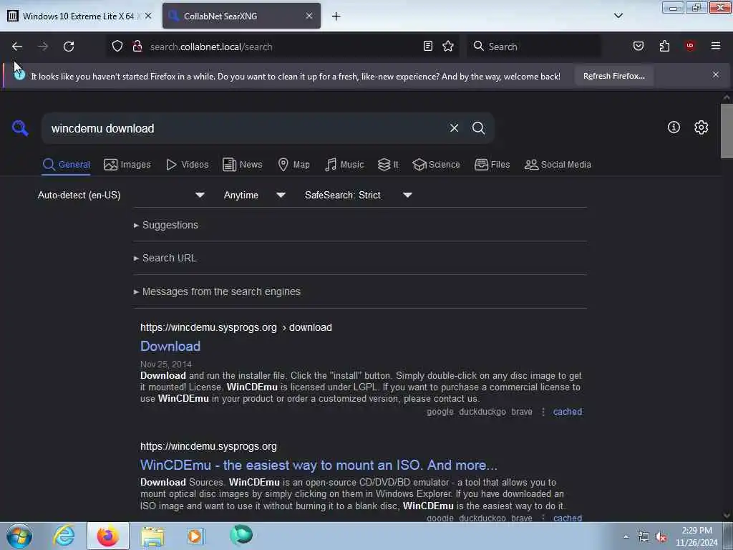Viewport: 733px width, 550px height.
Task: Launch Internet Explorer from taskbar
Action: 64,536
